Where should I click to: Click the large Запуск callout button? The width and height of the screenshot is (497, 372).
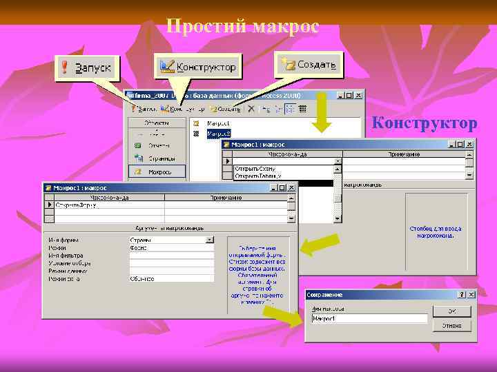click(87, 68)
